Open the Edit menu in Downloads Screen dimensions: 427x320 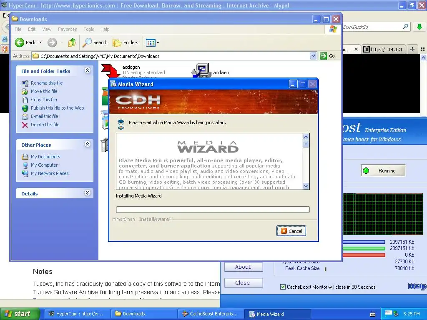pyautogui.click(x=32, y=29)
